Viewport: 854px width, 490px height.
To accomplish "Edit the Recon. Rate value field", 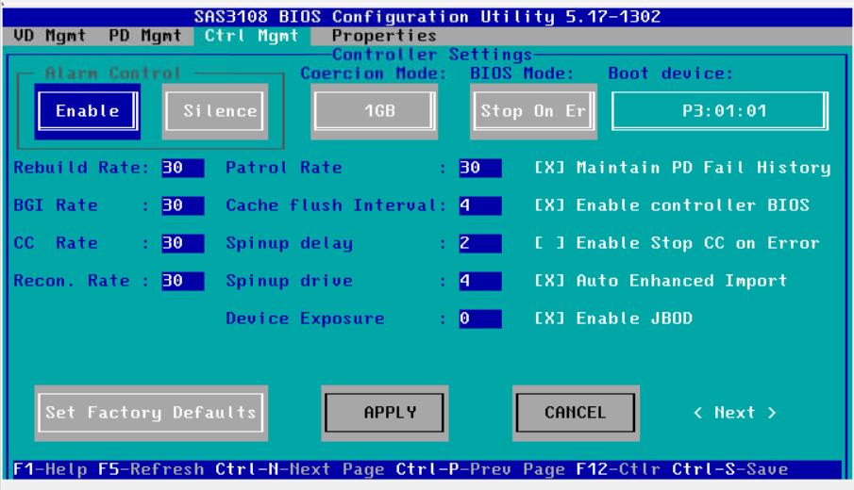I will (x=183, y=281).
